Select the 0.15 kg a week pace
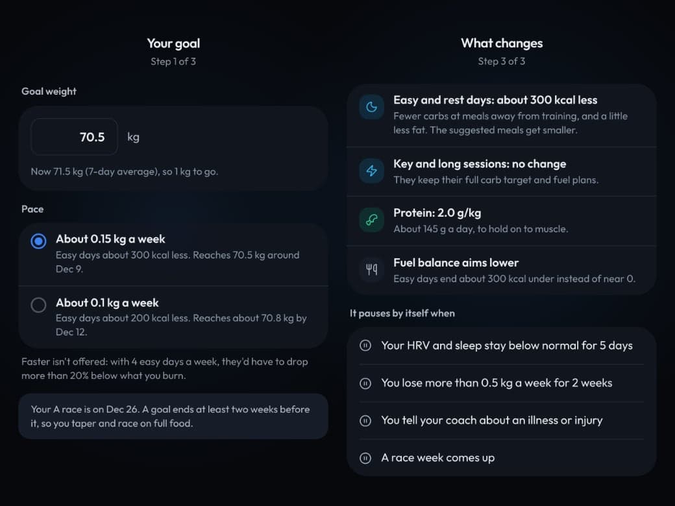The width and height of the screenshot is (675, 506). (173, 254)
